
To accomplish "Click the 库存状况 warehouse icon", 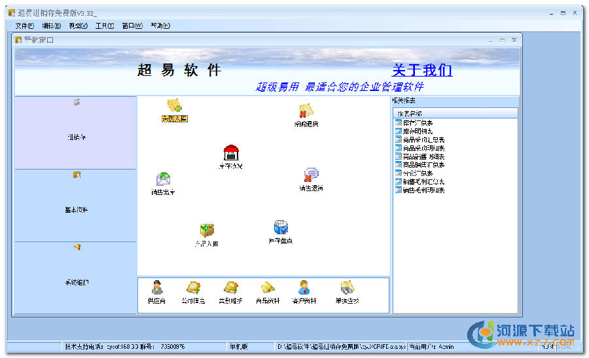I will click(x=230, y=154).
